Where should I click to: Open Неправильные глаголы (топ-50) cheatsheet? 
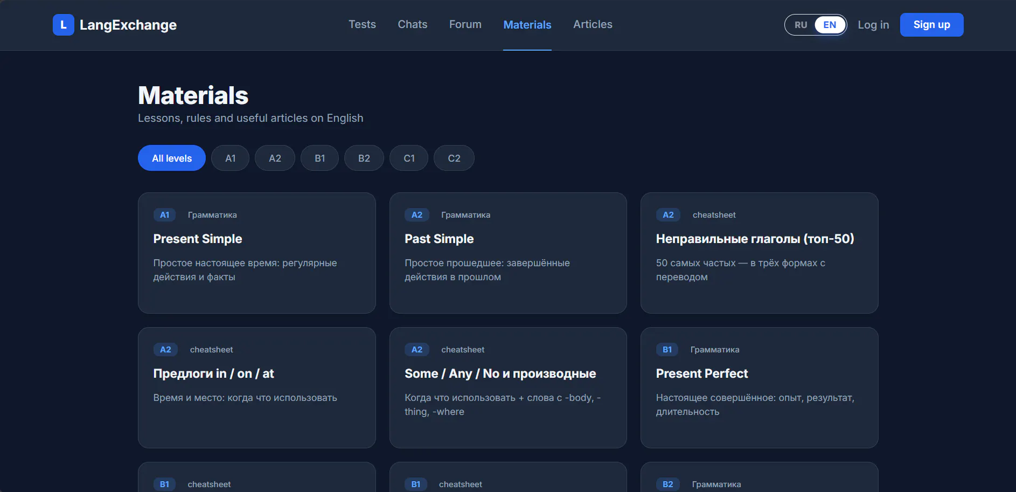(760, 253)
